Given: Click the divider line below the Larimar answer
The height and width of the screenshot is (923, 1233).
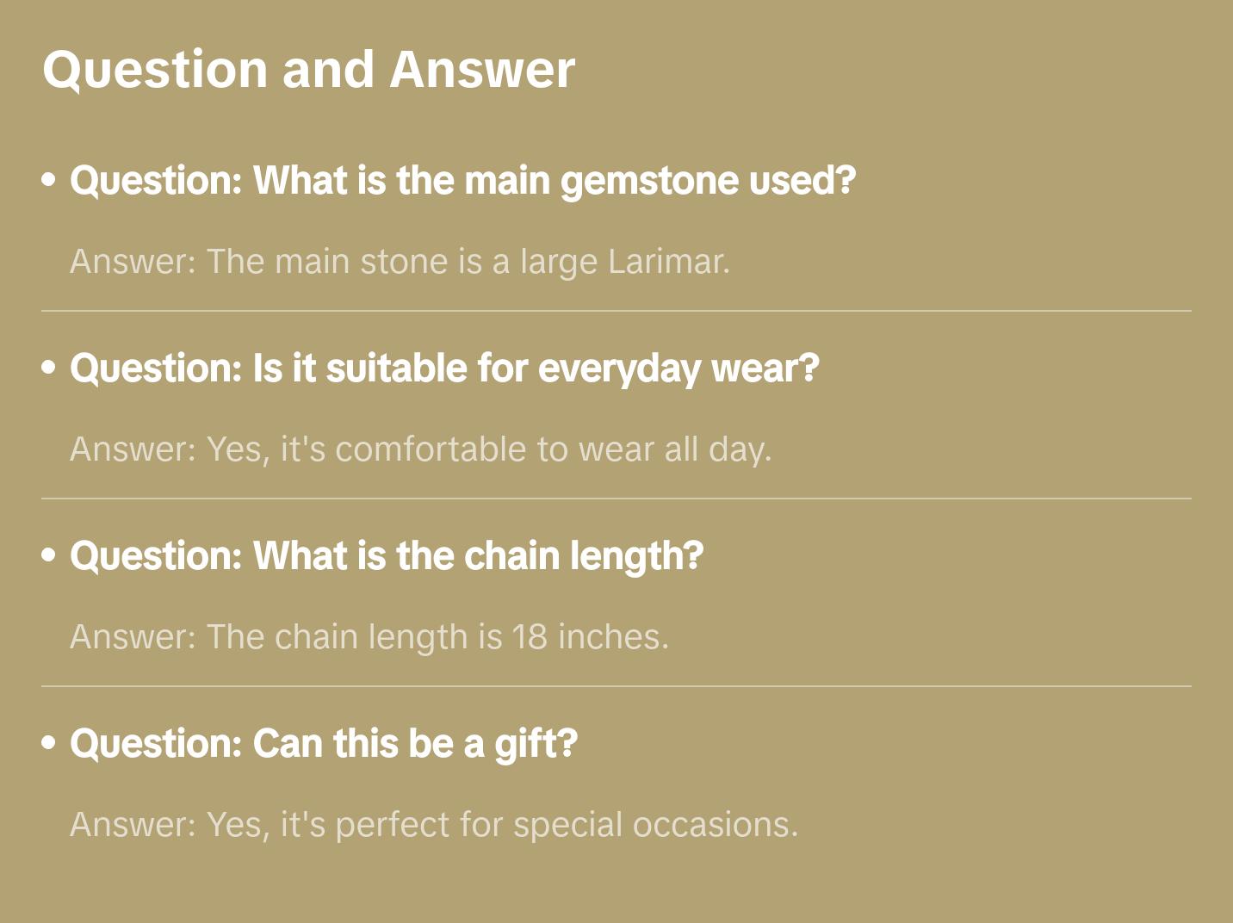Looking at the screenshot, I should tap(616, 311).
